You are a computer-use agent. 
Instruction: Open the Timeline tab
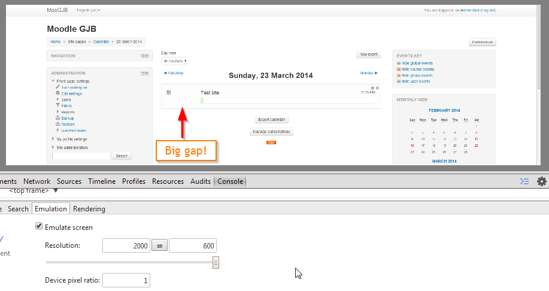pos(102,181)
